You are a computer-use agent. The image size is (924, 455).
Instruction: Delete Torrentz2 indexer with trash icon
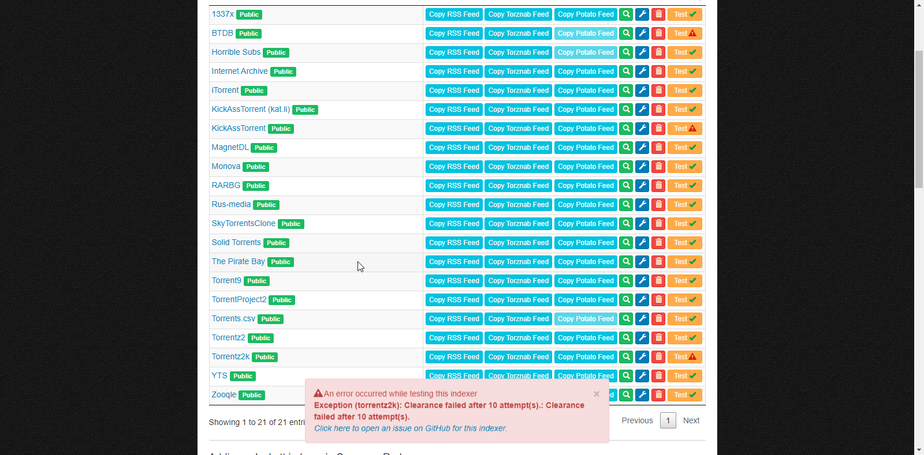click(x=658, y=338)
